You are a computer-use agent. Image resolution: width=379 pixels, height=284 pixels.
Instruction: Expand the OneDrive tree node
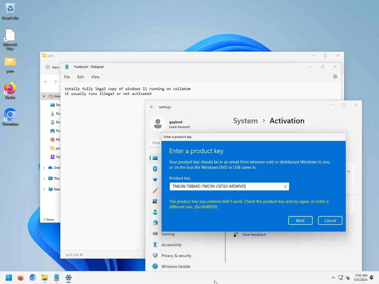(44, 168)
